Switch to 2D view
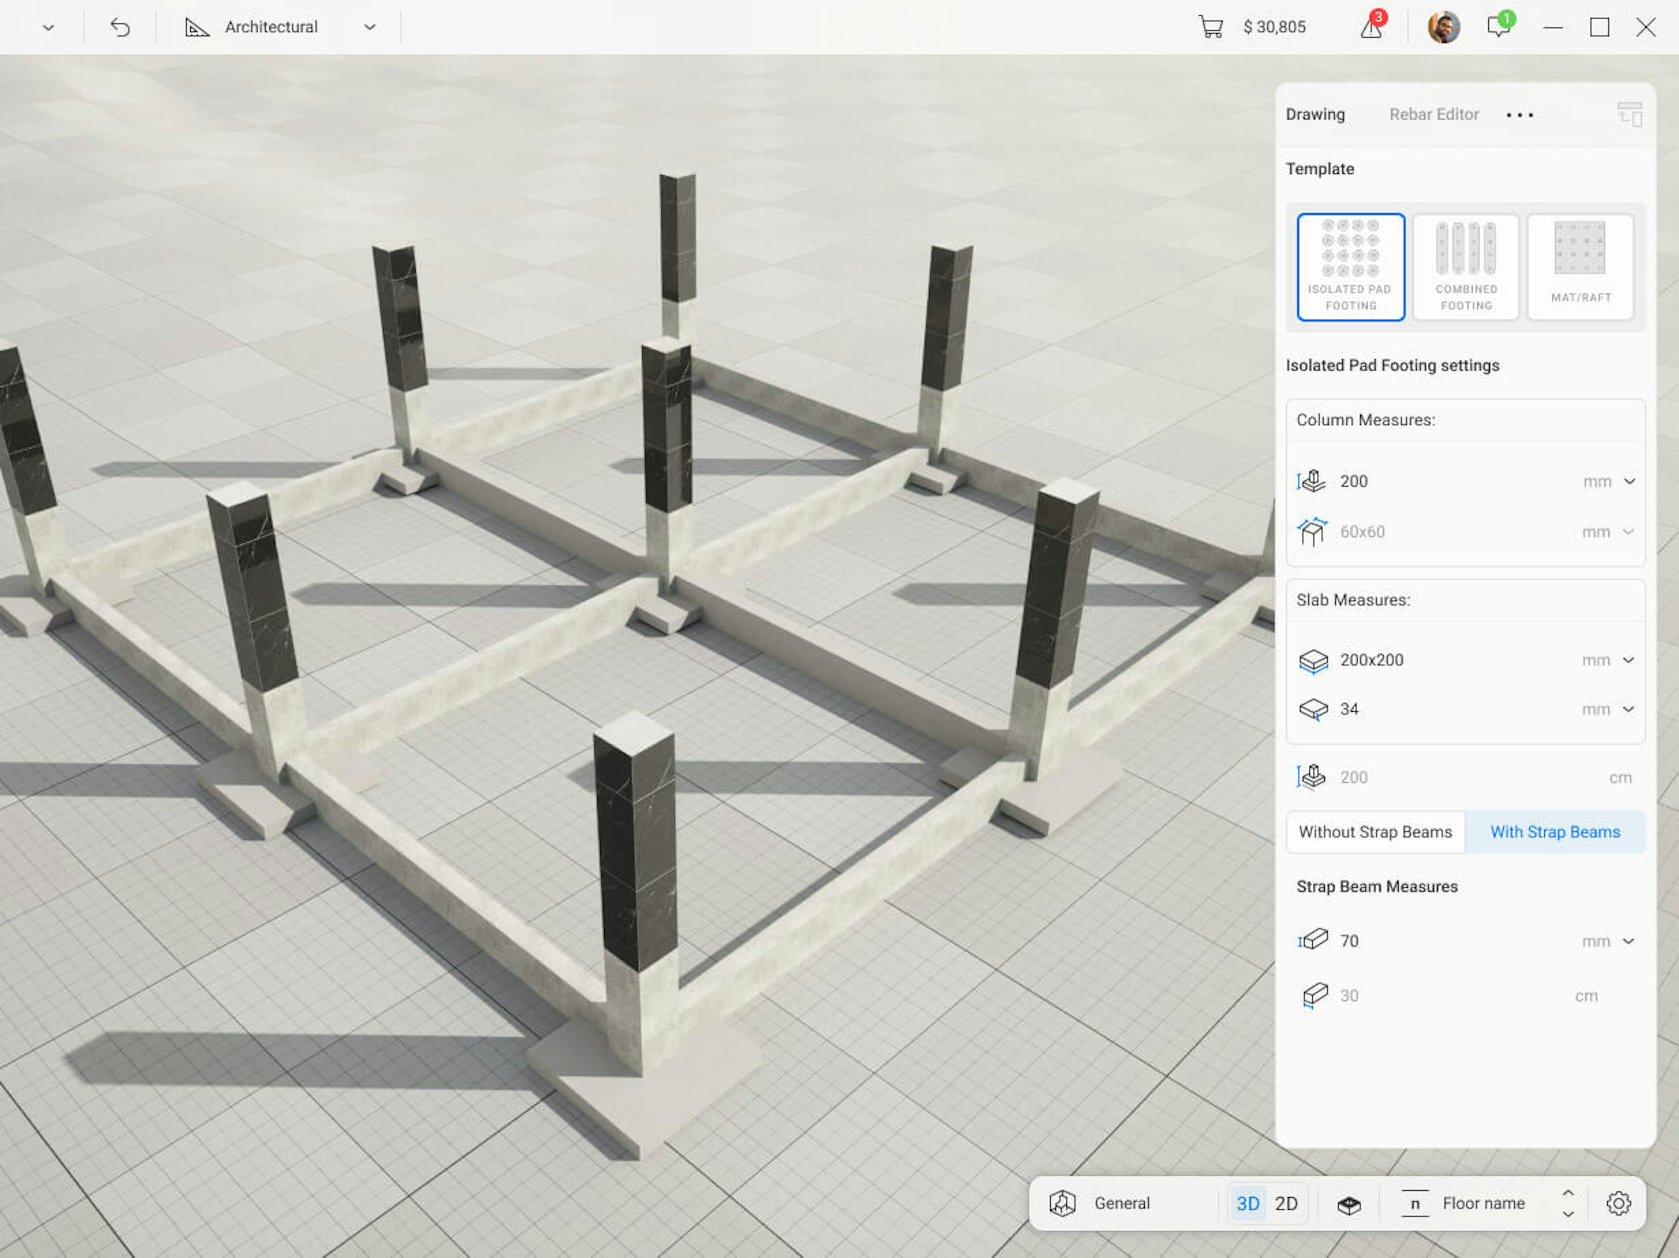Screen dimensions: 1679x1258 tap(1286, 1203)
